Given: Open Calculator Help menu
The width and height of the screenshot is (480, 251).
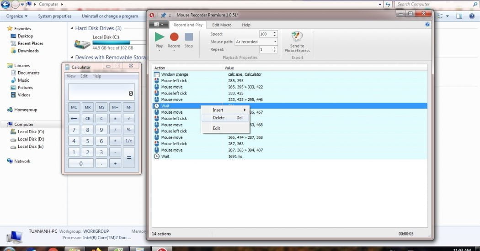Looking at the screenshot, I should click(97, 76).
